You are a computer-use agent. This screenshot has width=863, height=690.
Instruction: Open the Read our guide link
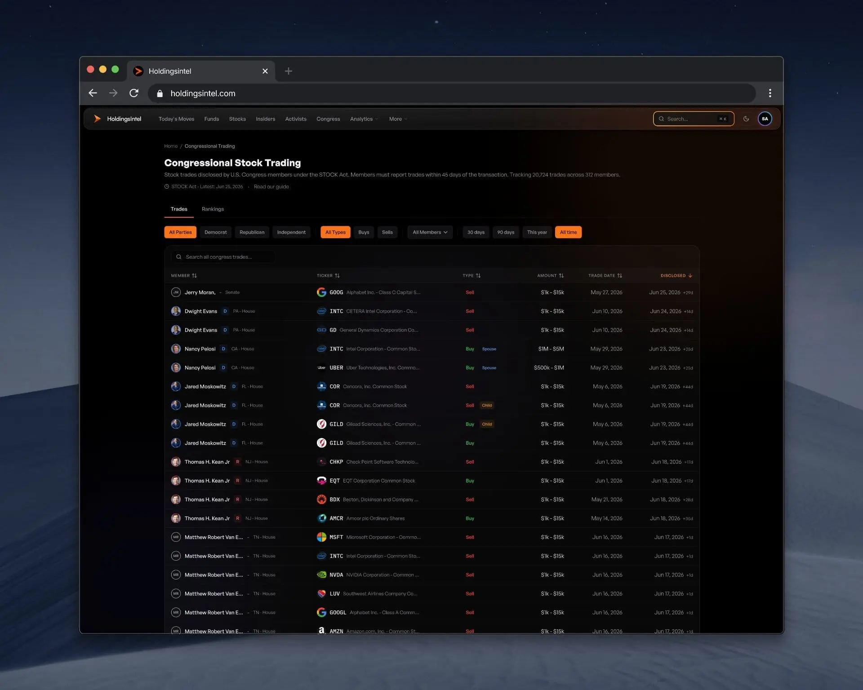(x=271, y=187)
